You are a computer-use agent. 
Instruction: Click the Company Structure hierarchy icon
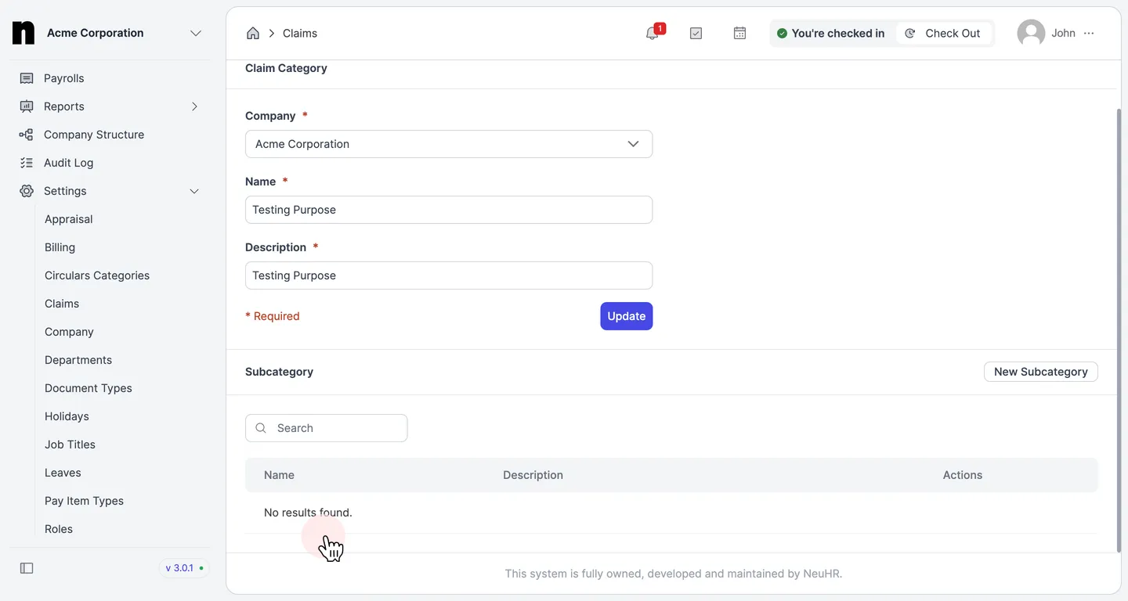coord(27,135)
